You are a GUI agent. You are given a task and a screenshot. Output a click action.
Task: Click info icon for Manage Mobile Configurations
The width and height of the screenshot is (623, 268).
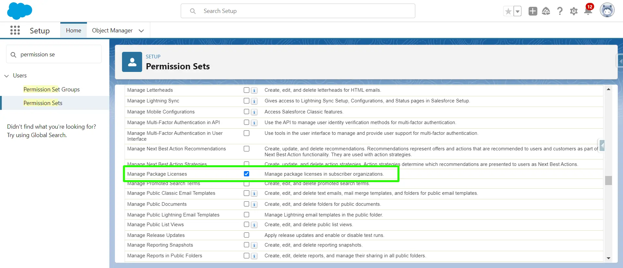tap(254, 112)
